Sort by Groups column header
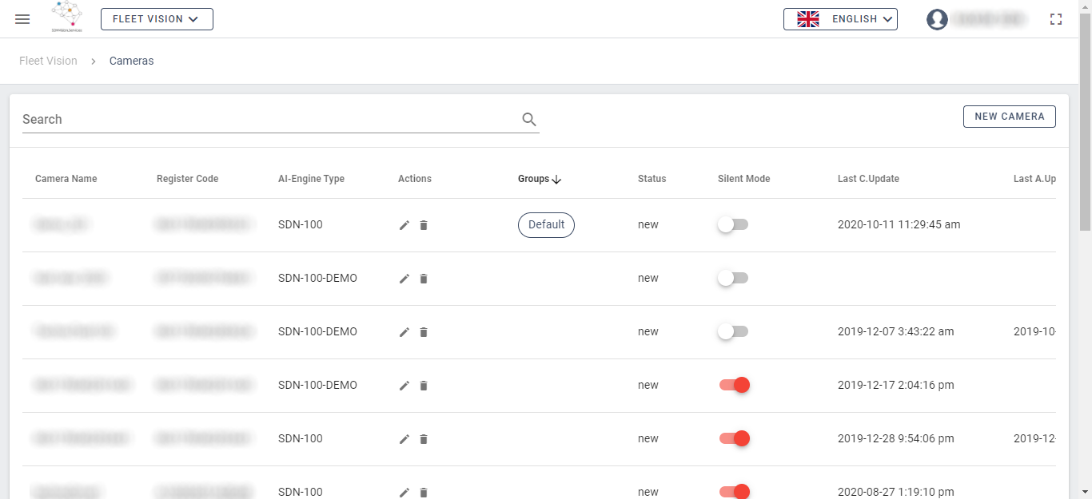The image size is (1092, 499). 533,179
